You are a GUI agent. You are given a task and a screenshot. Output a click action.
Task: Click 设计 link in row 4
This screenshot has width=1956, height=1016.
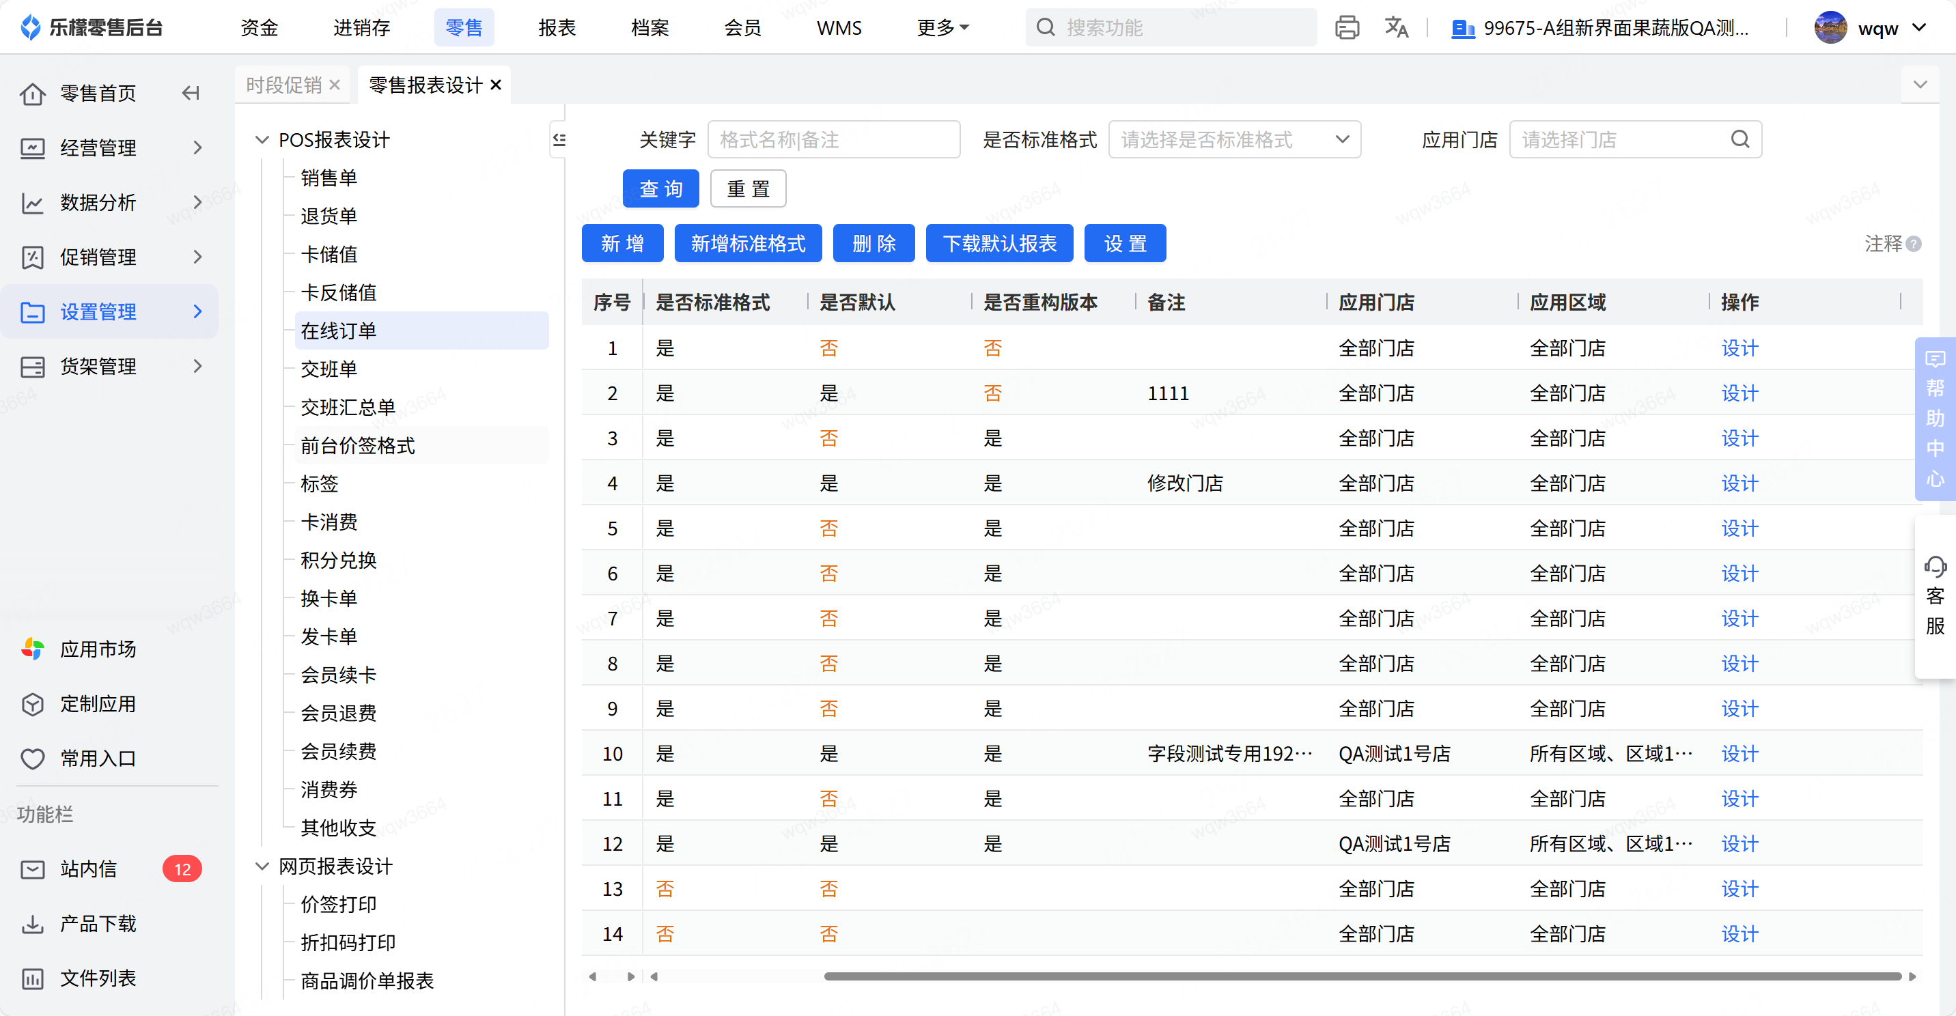click(x=1739, y=483)
